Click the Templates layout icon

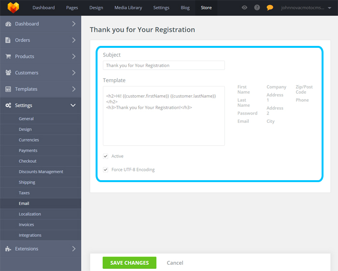click(8, 89)
